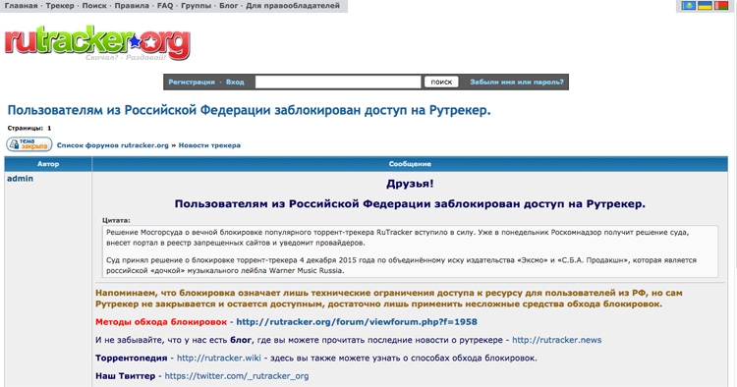Screen dimensions: 737x387
Task: Click the 'тема закрыта' locked topic icon
Action: pyautogui.click(x=29, y=144)
